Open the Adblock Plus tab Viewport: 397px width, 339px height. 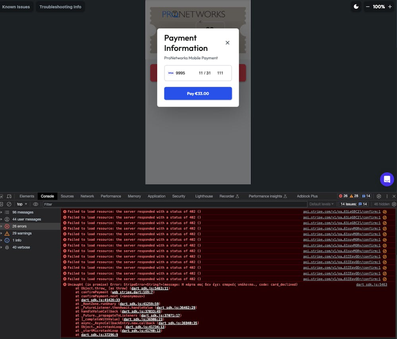pos(307,196)
